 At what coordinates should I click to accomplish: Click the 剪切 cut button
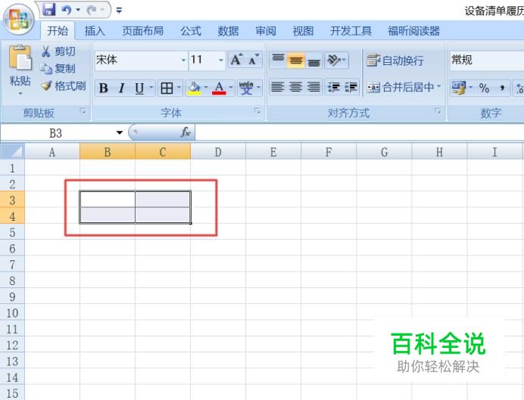point(58,51)
